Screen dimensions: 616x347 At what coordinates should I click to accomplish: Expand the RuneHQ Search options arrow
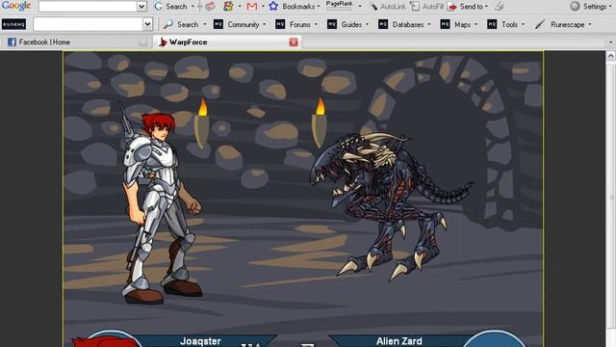tap(205, 24)
